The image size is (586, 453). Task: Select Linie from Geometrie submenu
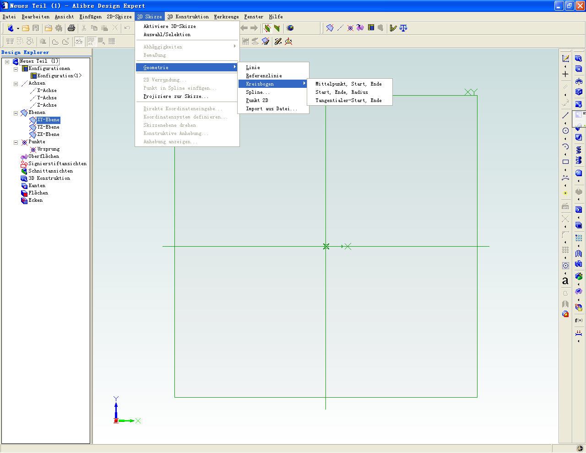(x=273, y=67)
